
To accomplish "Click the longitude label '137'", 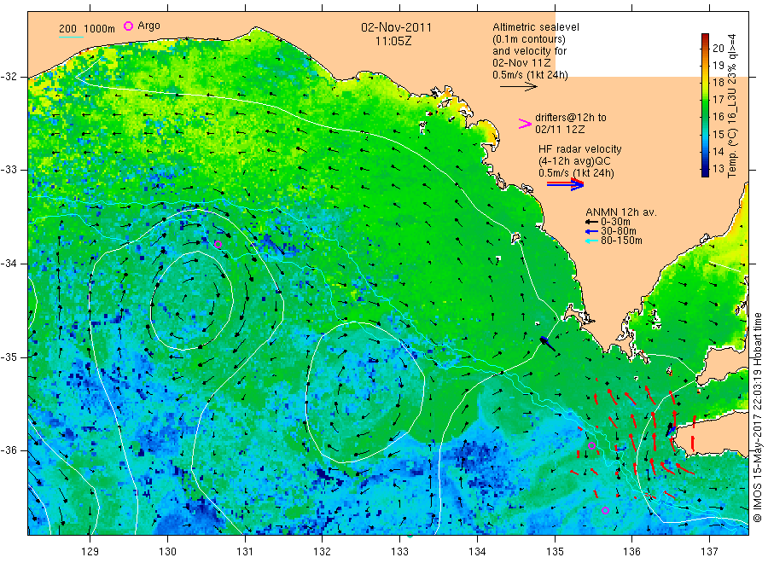I will click(x=709, y=552).
